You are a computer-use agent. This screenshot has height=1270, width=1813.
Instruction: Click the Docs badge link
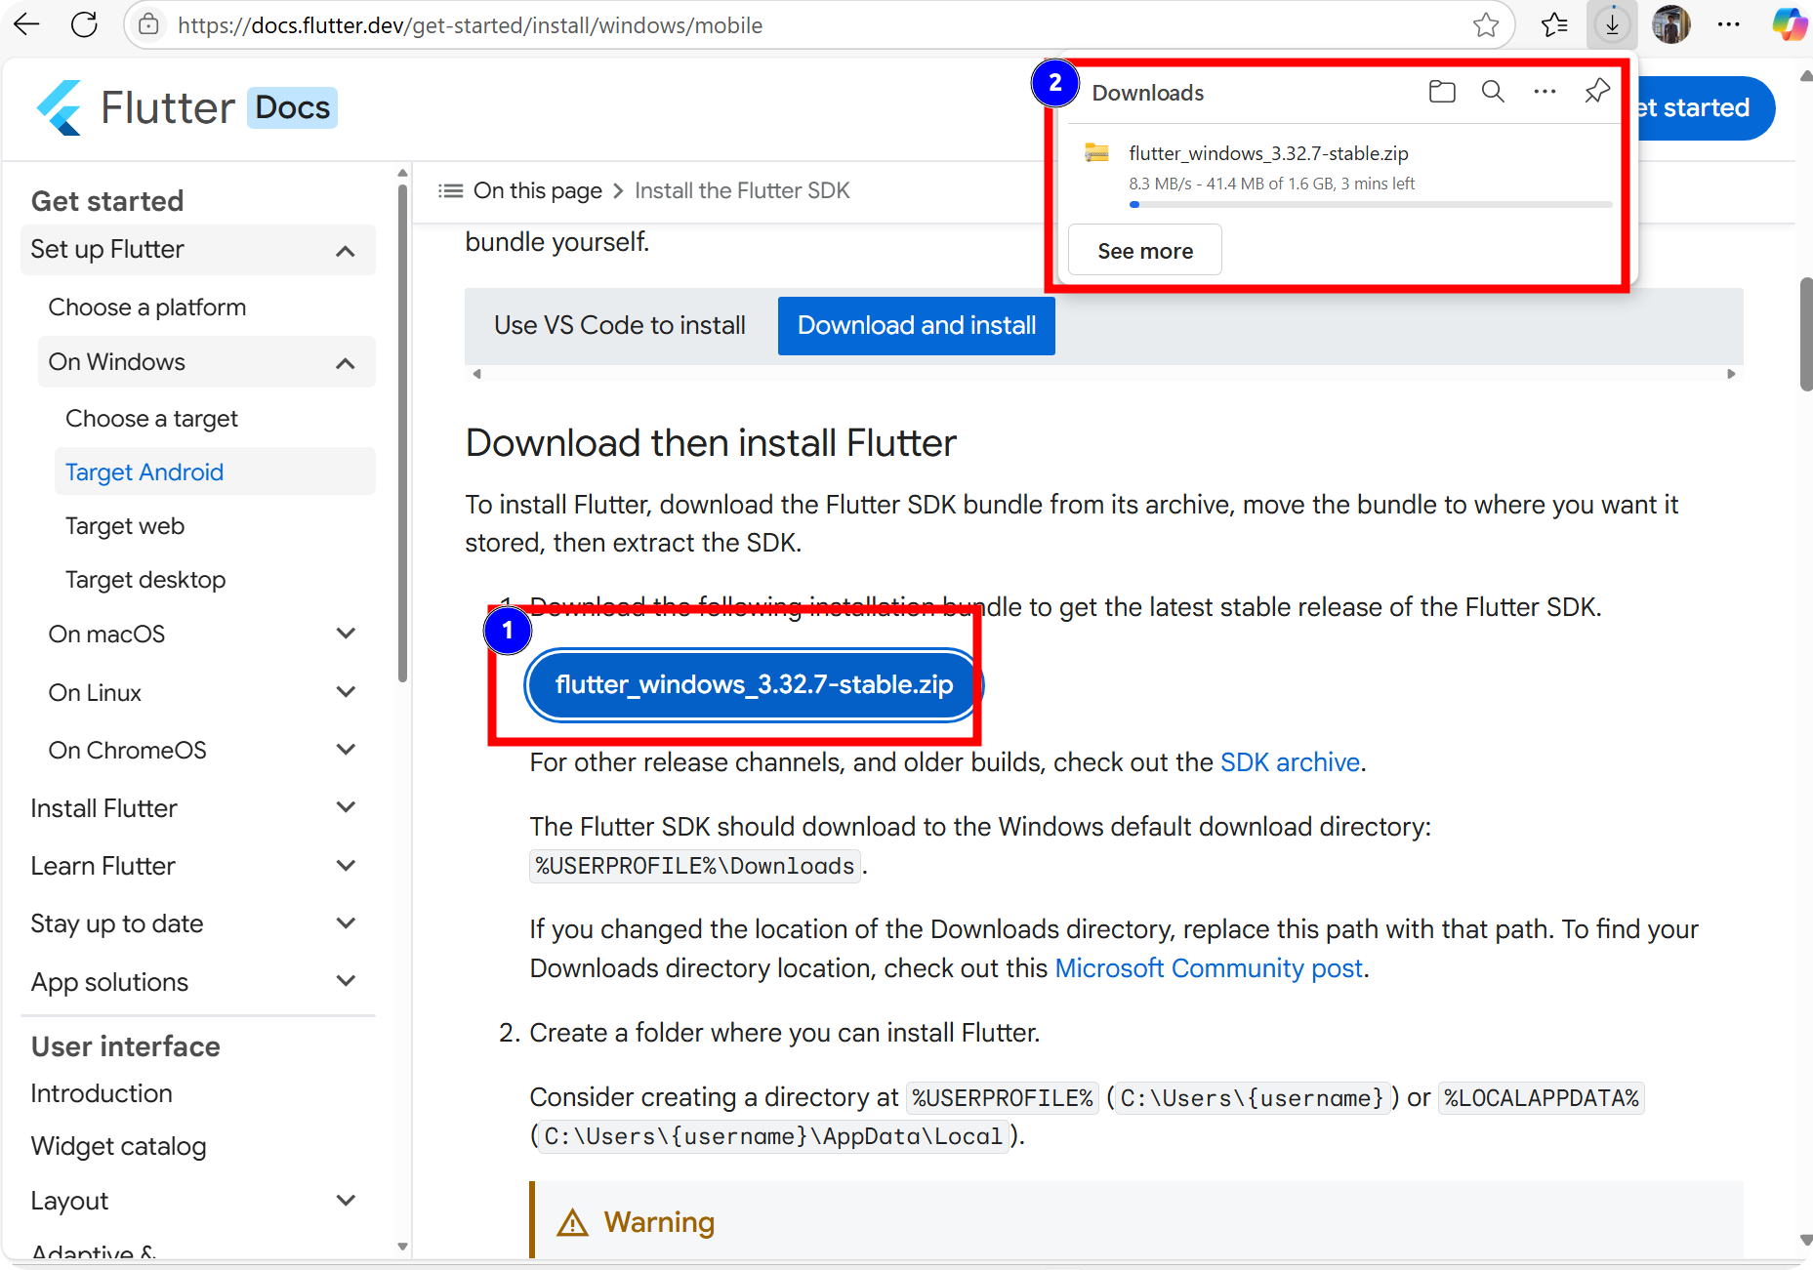pyautogui.click(x=292, y=107)
